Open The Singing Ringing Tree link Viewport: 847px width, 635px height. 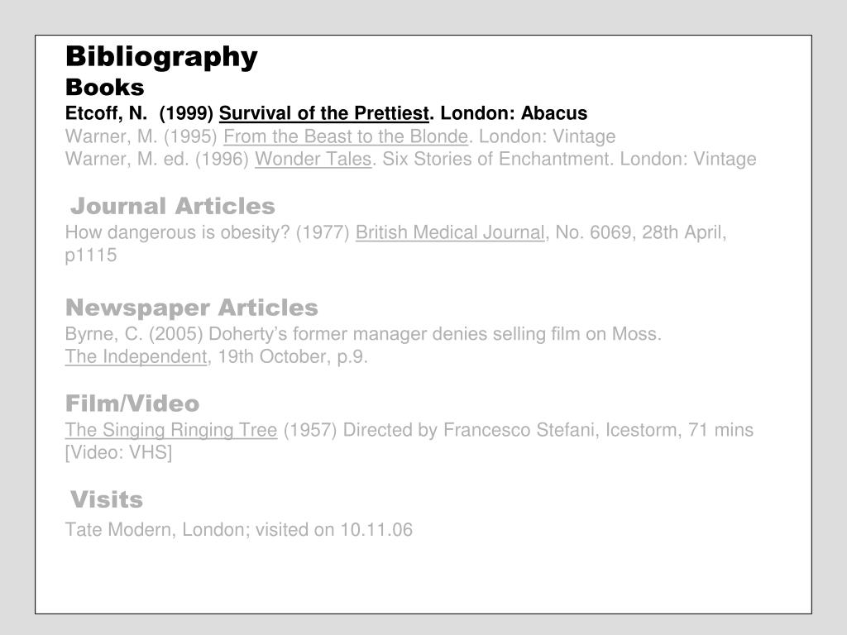tap(171, 430)
